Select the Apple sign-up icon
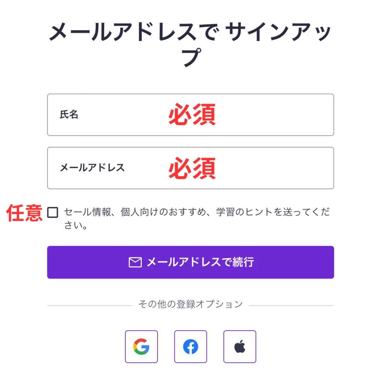Screen dimensions: 384x375 click(x=240, y=346)
